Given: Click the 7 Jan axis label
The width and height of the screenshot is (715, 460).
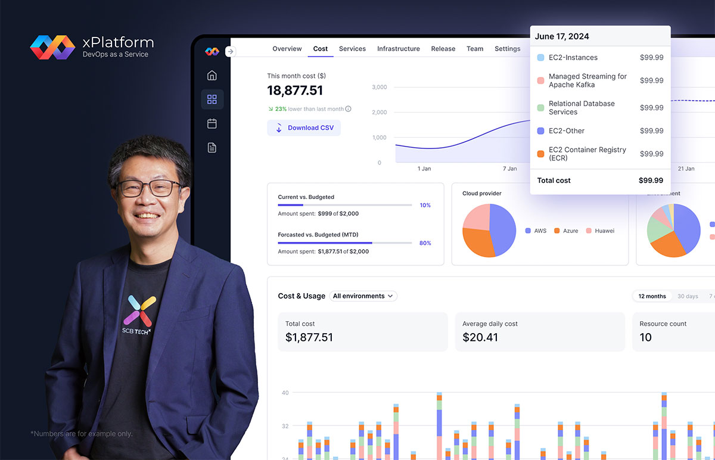Looking at the screenshot, I should (509, 169).
